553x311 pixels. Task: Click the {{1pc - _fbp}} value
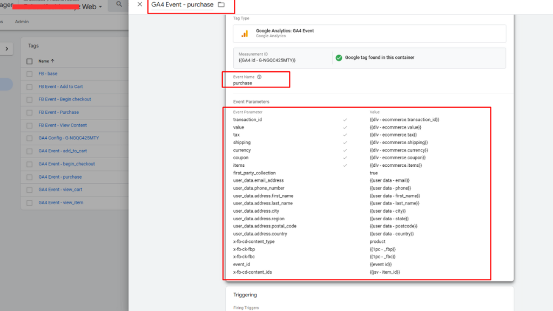[x=383, y=249]
